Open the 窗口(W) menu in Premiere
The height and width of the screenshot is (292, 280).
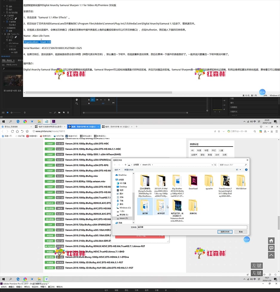point(51,287)
